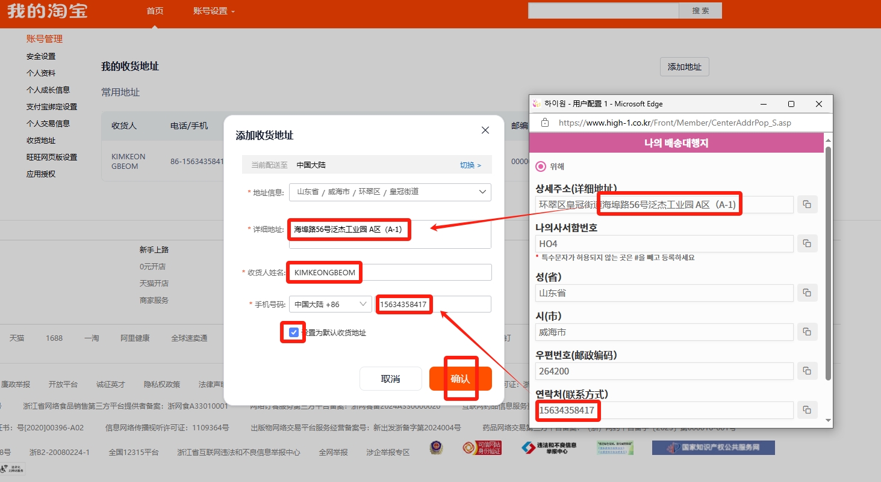Copy the detailed address field (상세주소)

[807, 205]
